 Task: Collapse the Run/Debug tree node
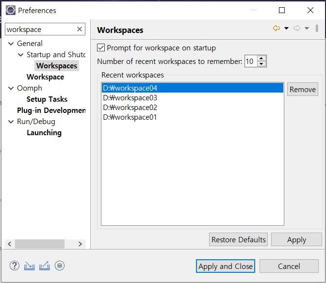[x=11, y=122]
